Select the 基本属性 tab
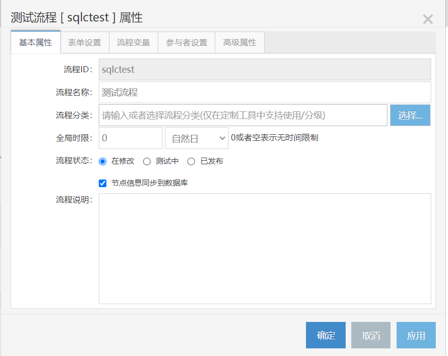448x356 pixels. click(x=36, y=42)
